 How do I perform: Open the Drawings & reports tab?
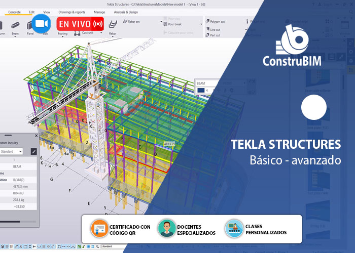[x=72, y=12]
